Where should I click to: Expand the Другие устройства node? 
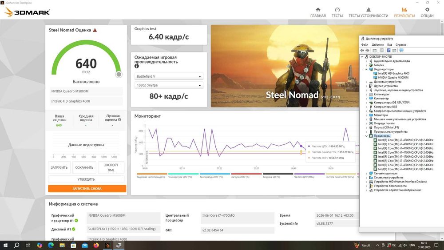click(x=366, y=86)
